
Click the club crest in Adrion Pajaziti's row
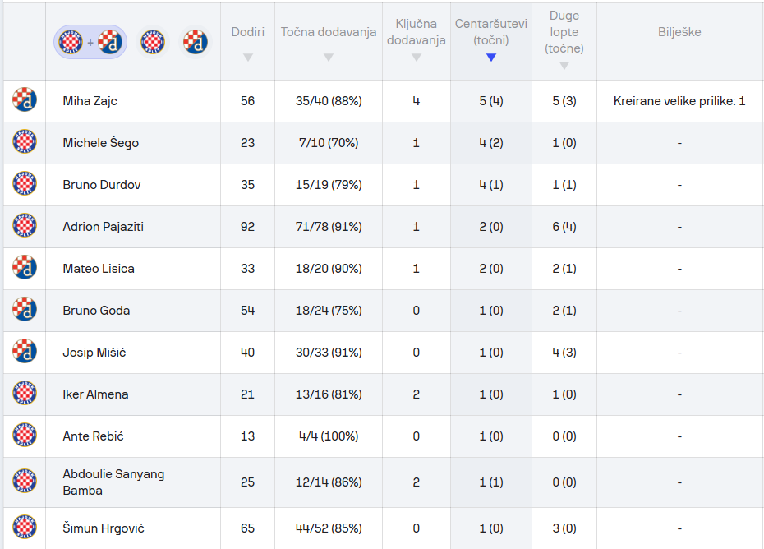click(25, 226)
